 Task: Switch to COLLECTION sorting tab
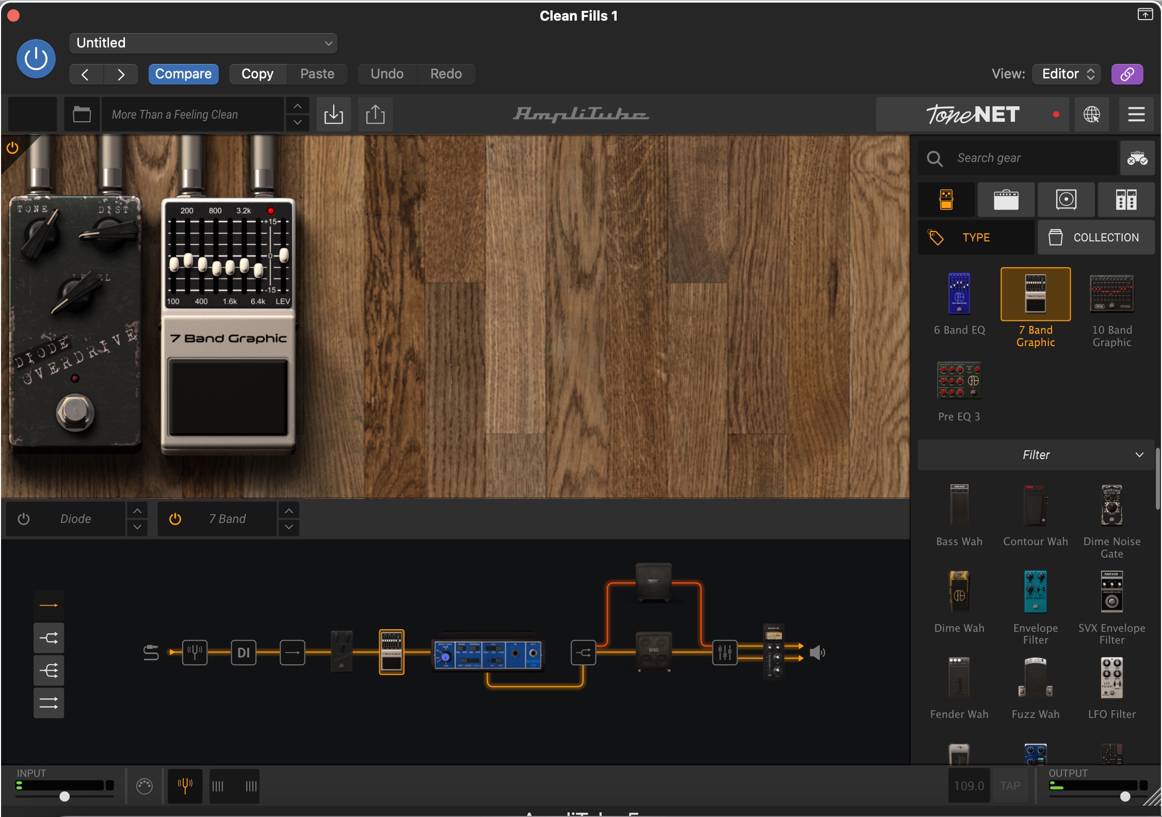tap(1096, 237)
